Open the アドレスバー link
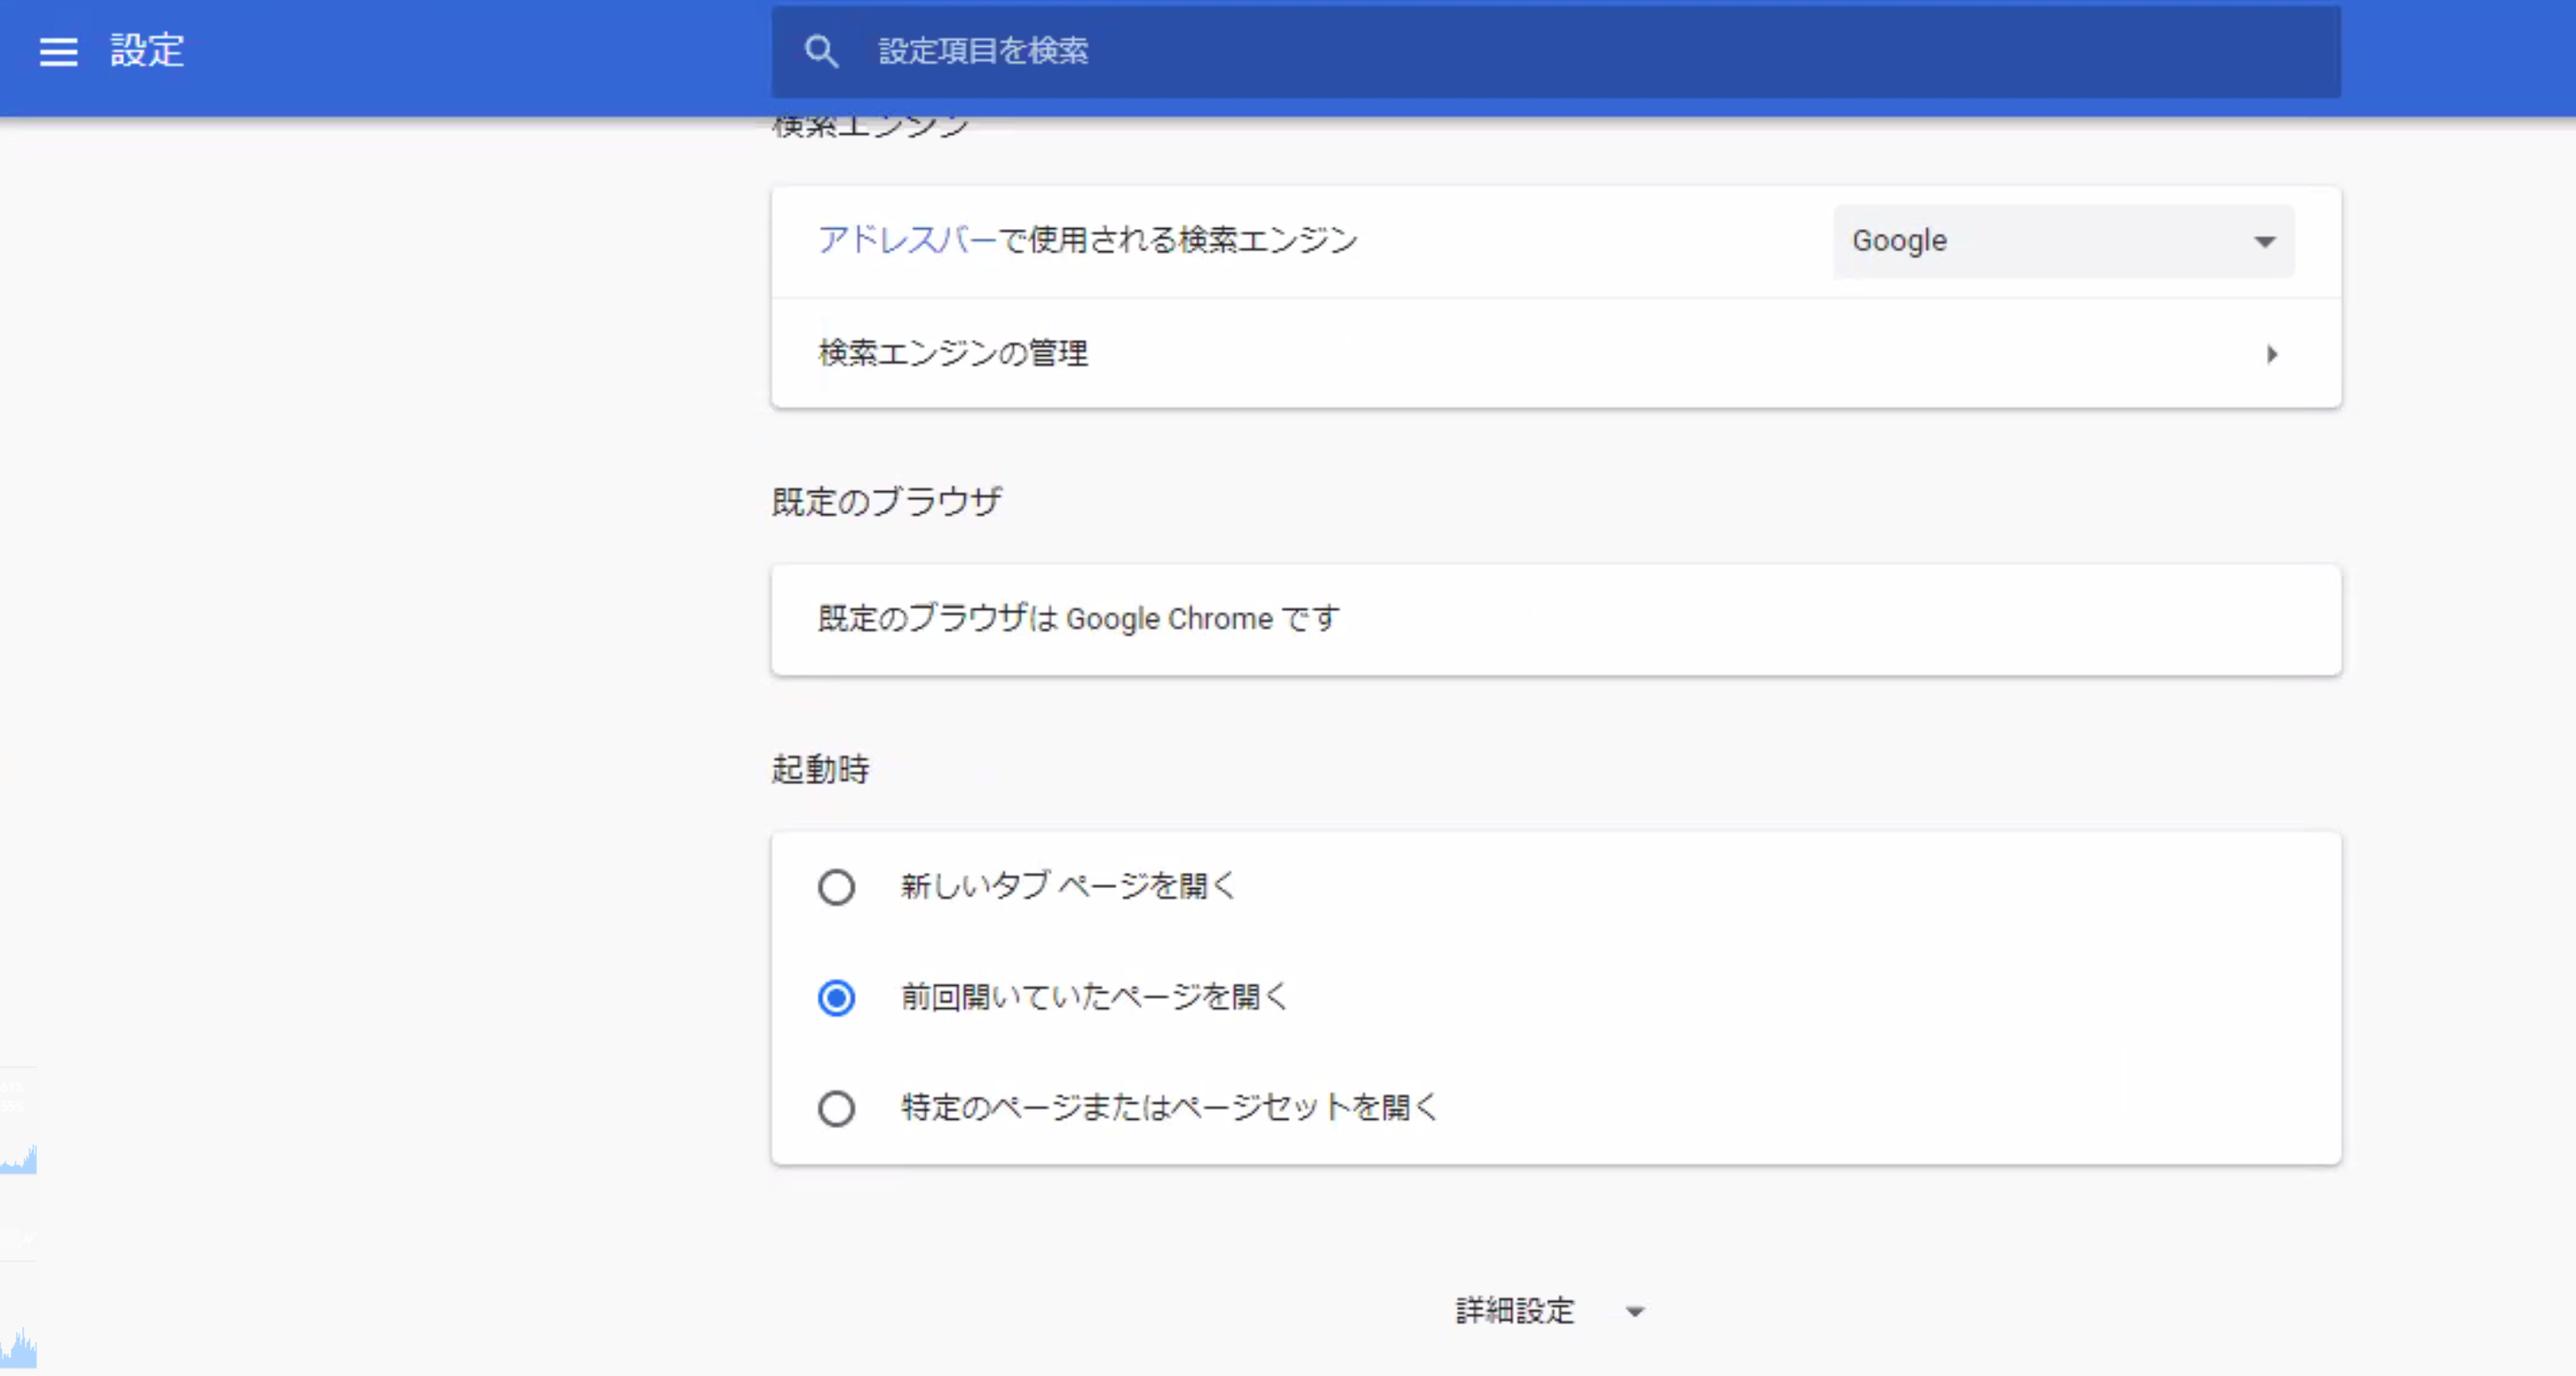This screenshot has width=2576, height=1376. pyautogui.click(x=906, y=240)
